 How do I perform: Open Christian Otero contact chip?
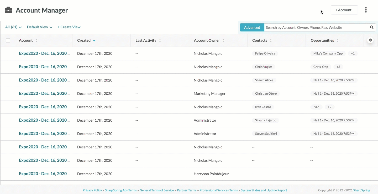click(266, 94)
